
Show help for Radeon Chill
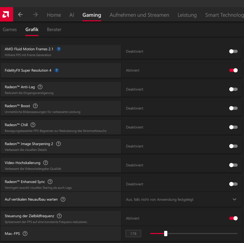click(33, 125)
